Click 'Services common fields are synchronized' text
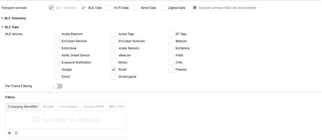 [227, 8]
